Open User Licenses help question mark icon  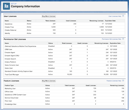123,16
